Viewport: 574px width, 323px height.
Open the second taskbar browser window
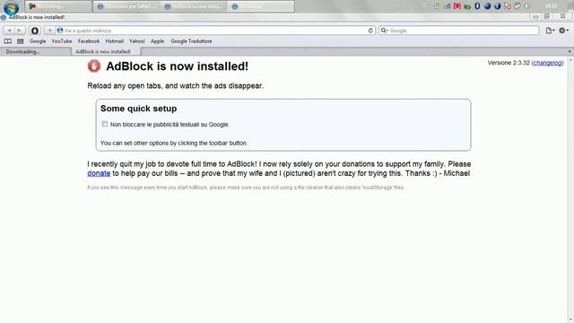(126, 6)
